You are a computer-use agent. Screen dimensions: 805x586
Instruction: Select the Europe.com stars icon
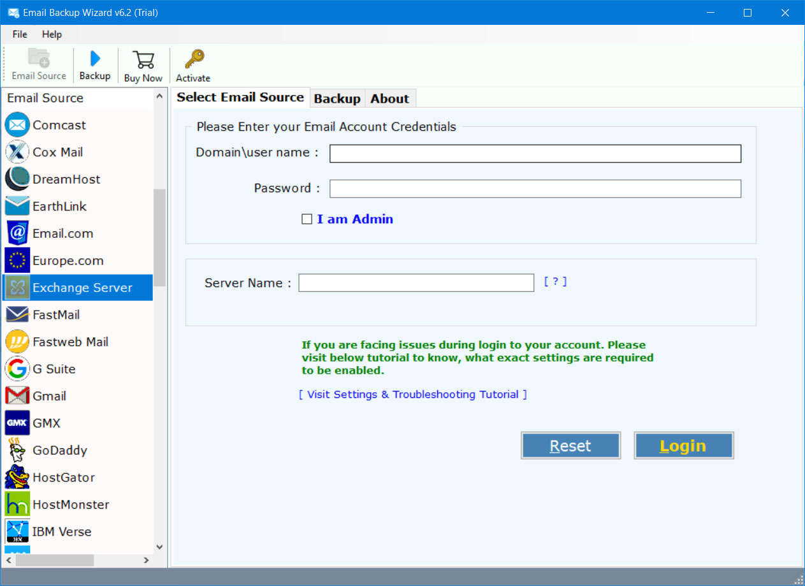click(x=17, y=260)
